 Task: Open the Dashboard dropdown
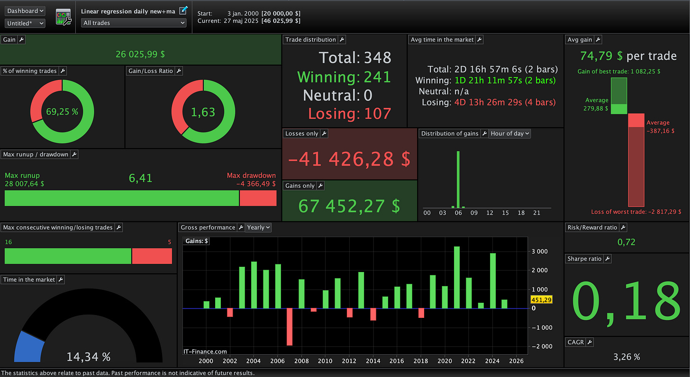[25, 11]
